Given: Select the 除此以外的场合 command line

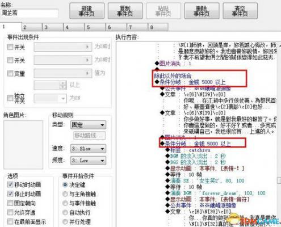Looking at the screenshot, I should point(173,76).
